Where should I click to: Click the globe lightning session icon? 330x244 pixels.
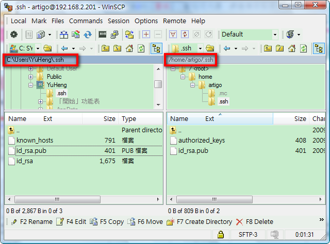coord(290,34)
